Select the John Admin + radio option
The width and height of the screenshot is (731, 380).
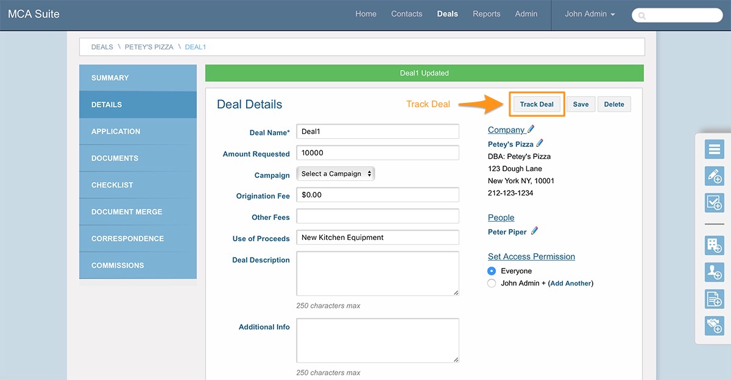click(x=492, y=283)
